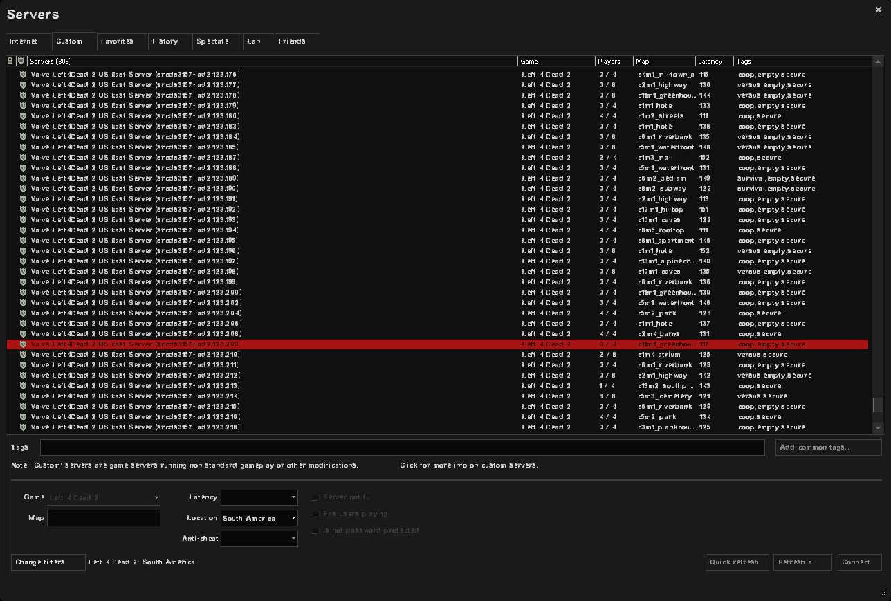Click shield icon of server ending 123.179
The image size is (891, 601).
[x=22, y=106]
